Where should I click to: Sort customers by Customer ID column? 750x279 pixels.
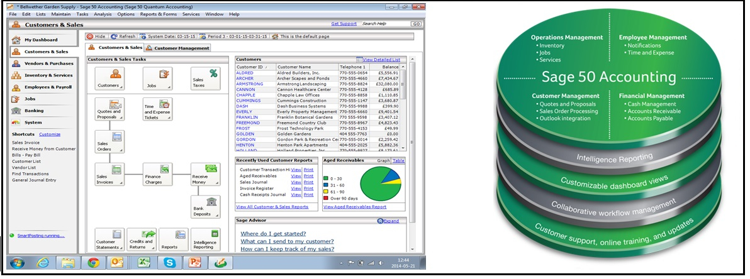[253, 67]
